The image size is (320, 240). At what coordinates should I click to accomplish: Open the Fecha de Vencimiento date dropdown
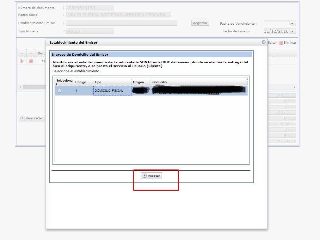(292, 24)
